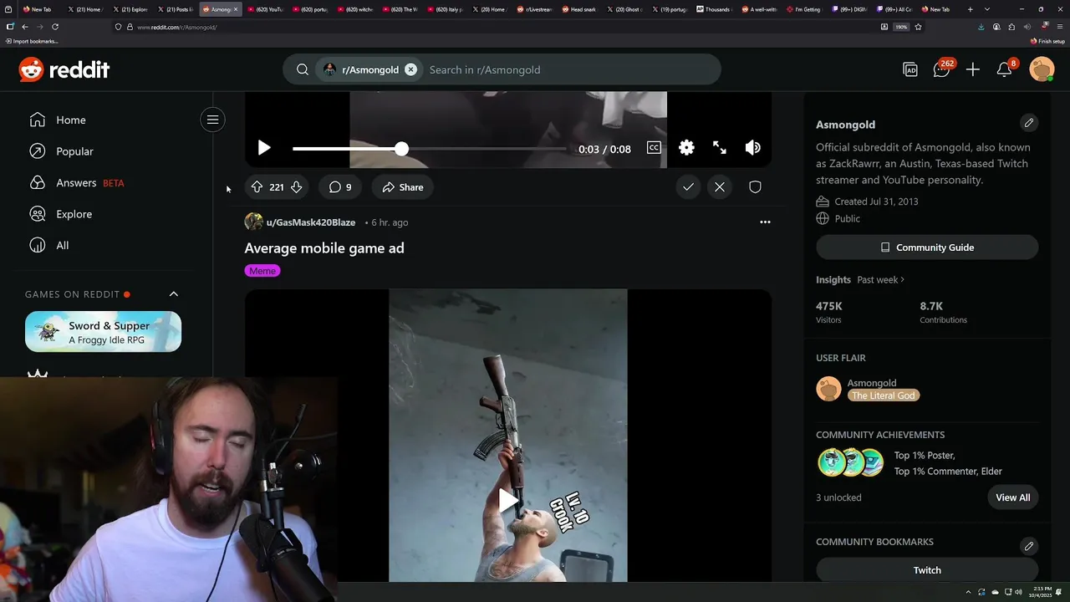
Task: Reload the page
Action: point(55,27)
